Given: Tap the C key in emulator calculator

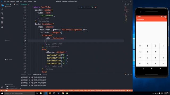Looking at the screenshot, I should click(x=140, y=64).
